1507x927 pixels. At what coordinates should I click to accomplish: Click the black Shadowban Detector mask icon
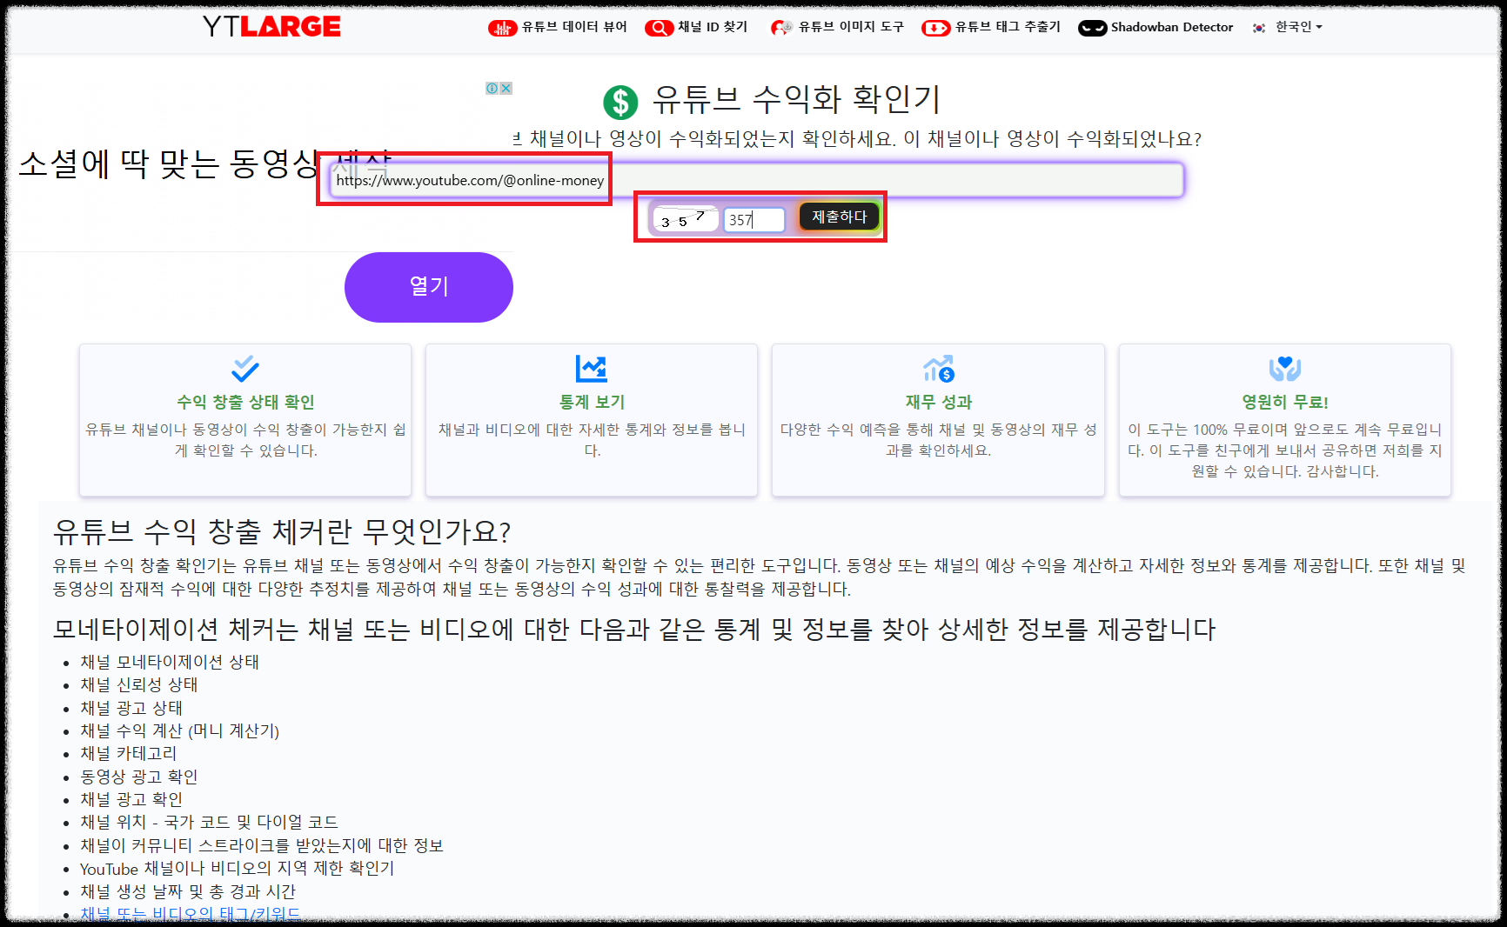tap(1093, 28)
